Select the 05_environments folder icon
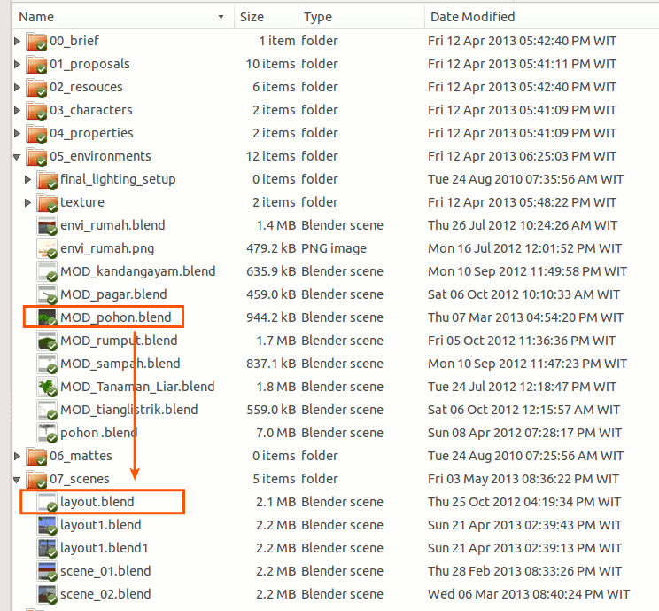 coord(36,157)
